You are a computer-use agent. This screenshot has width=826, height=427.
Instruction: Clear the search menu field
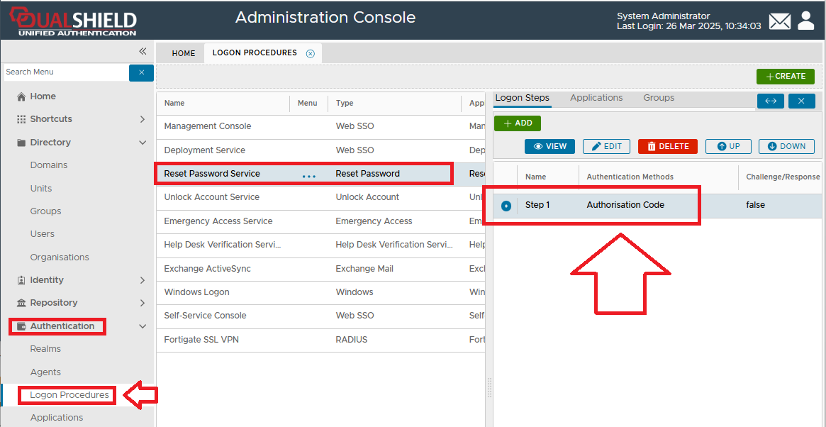pos(141,72)
